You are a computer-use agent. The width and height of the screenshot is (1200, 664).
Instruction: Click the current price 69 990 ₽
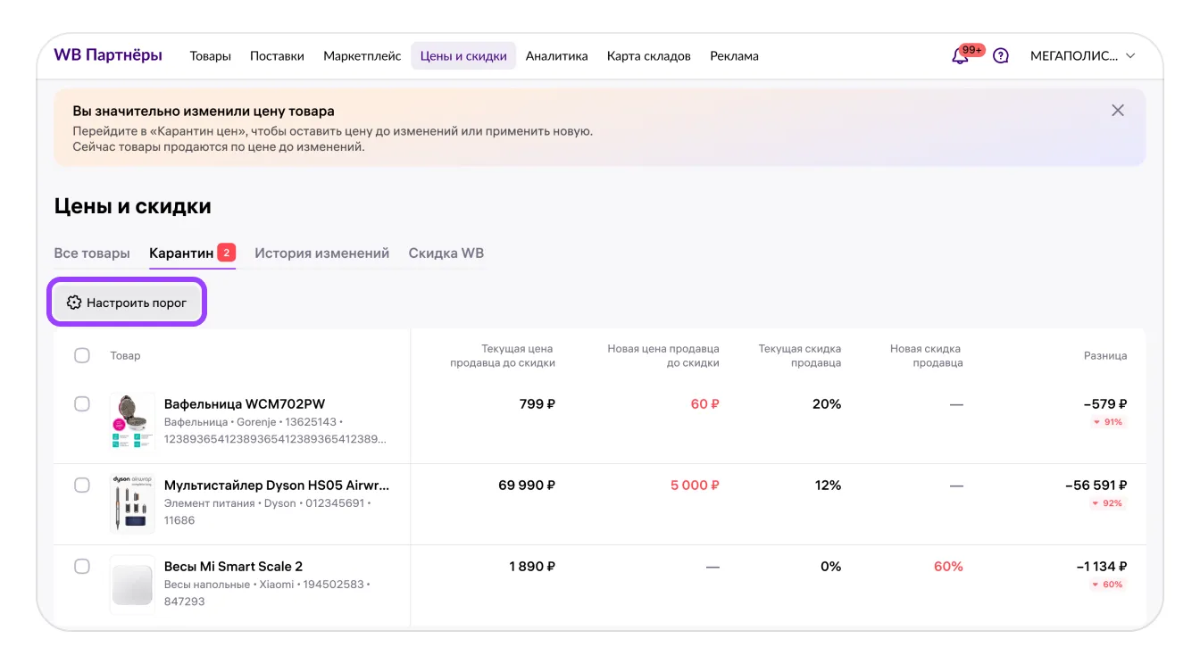[527, 486]
